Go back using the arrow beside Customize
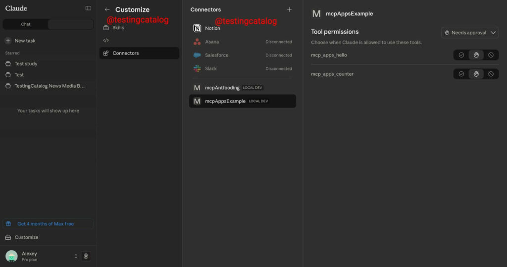This screenshot has width=507, height=267. pyautogui.click(x=107, y=9)
